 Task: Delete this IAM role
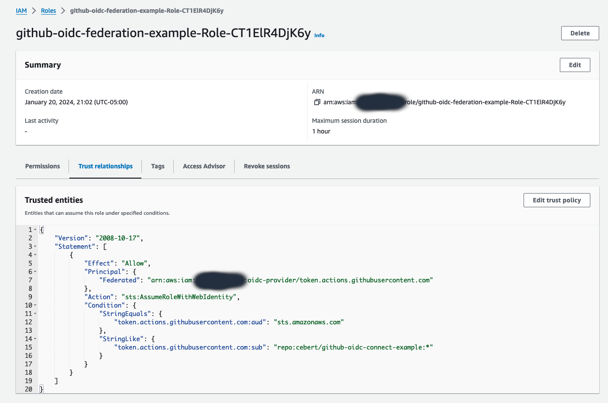[x=580, y=33]
